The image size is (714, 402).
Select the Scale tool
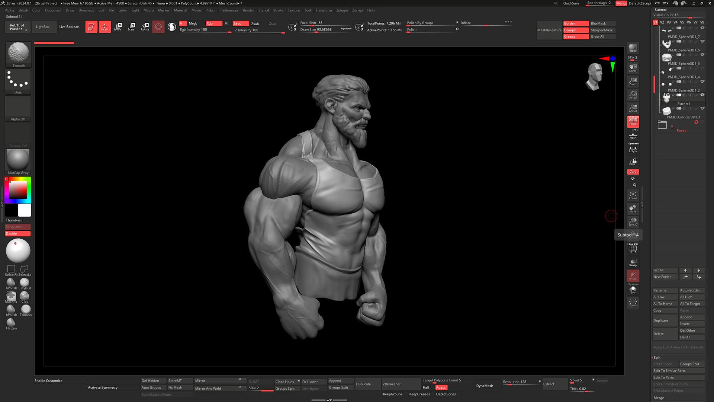tap(131, 26)
